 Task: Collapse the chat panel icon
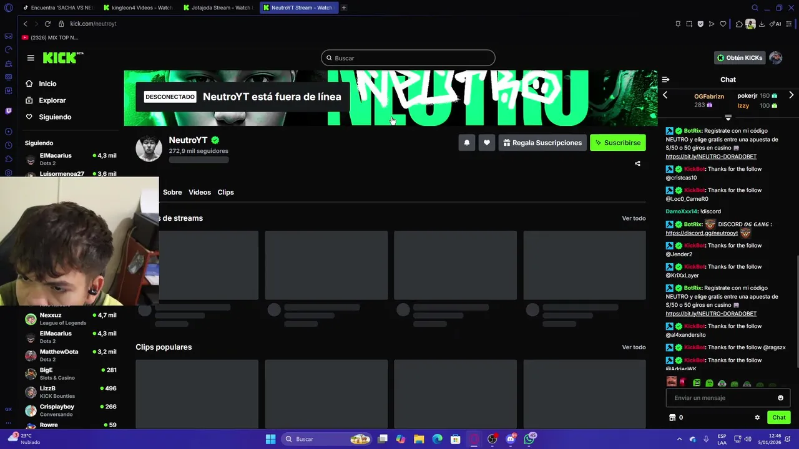click(x=665, y=79)
